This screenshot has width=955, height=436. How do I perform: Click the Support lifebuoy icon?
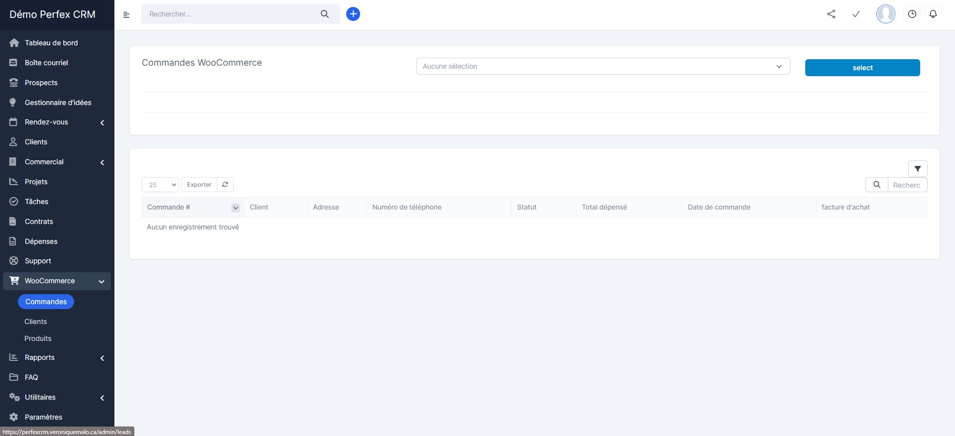click(14, 261)
